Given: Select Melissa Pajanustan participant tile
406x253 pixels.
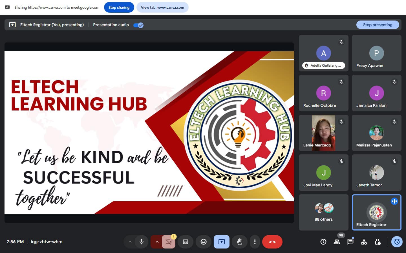Looking at the screenshot, I should pyautogui.click(x=377, y=133).
